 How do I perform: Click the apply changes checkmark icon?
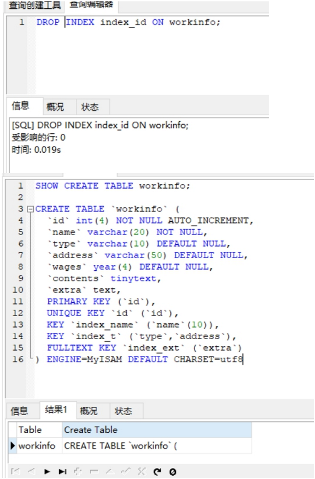(125, 471)
